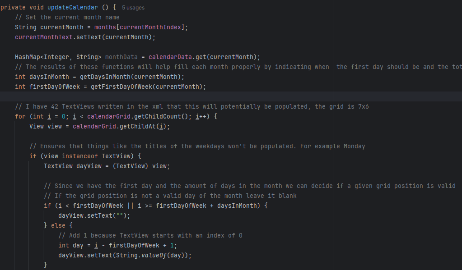Click the else keyword
The height and width of the screenshot is (270, 462).
coord(58,225)
